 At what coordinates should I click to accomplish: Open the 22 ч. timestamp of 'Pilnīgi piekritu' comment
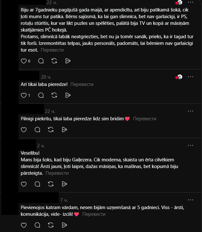pyautogui.click(x=50, y=111)
